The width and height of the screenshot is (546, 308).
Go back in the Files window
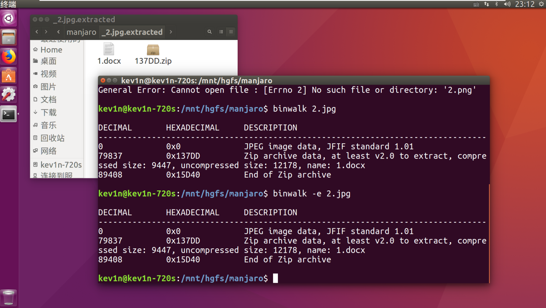coord(37,32)
